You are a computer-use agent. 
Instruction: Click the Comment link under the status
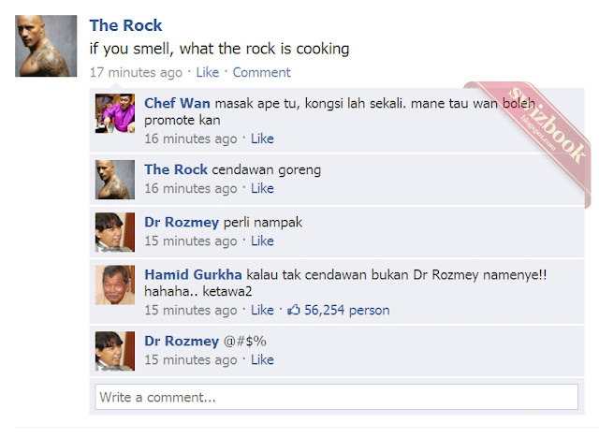262,72
